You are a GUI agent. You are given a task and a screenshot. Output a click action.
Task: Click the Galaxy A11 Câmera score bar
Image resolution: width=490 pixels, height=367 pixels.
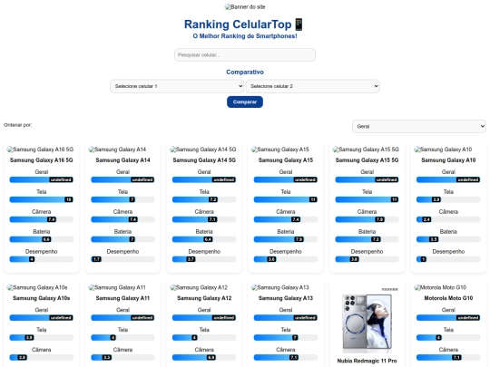122,357
